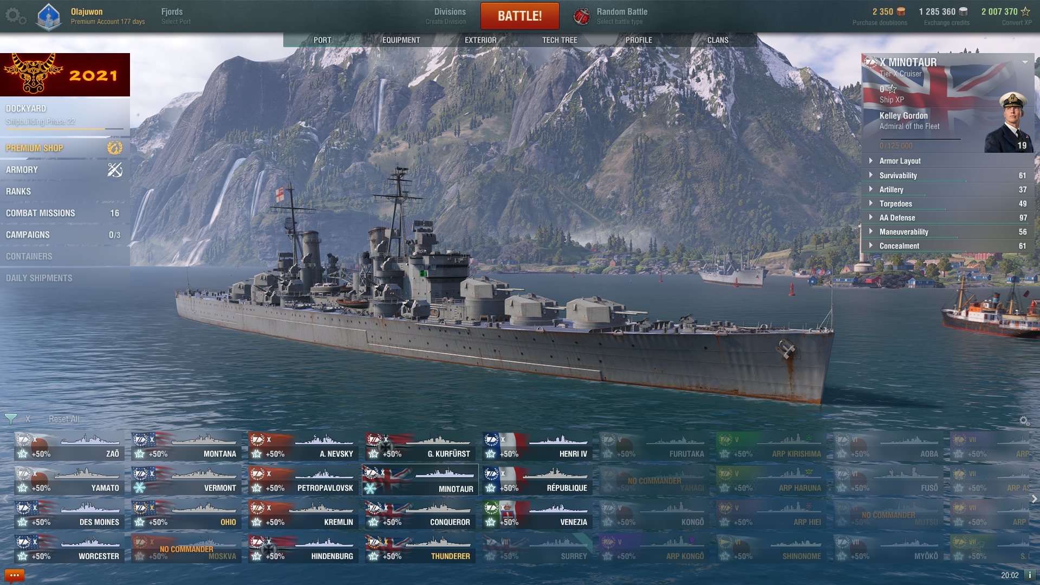Open carousel settings gear icon
This screenshot has width=1040, height=585.
point(1024,421)
